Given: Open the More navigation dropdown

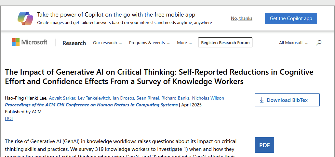Looking at the screenshot, I should coord(184,43).
